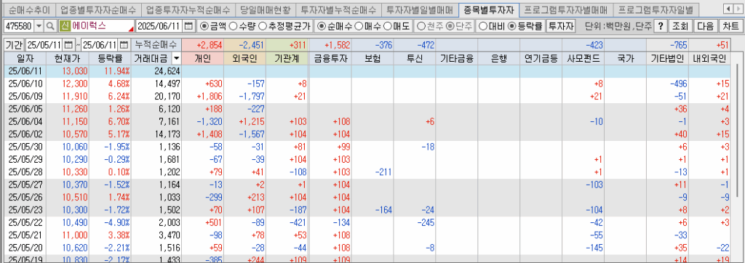Click the 차트 chart button
The image size is (745, 263).
[x=730, y=26]
